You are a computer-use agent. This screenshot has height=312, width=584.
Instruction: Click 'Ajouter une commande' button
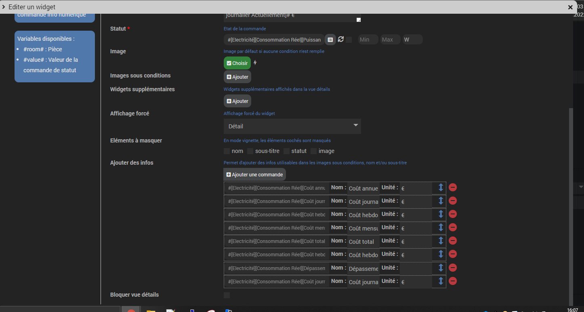tap(254, 175)
